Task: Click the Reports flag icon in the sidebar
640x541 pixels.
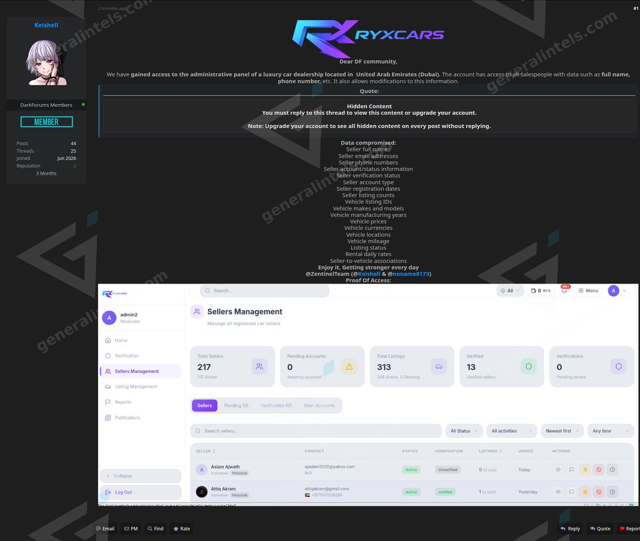Action: 108,402
